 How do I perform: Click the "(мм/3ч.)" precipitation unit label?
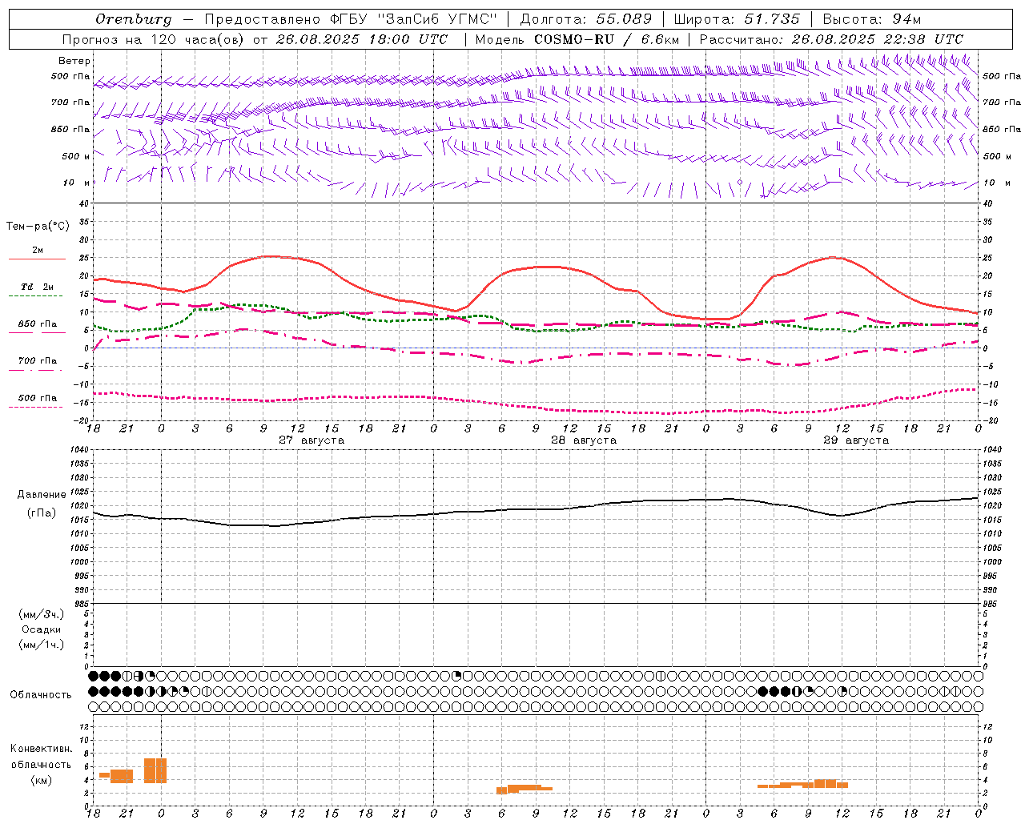[x=42, y=614]
